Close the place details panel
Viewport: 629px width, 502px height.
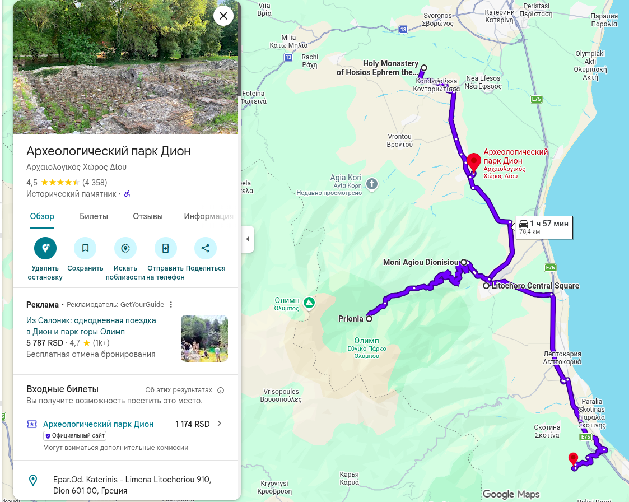click(x=223, y=16)
